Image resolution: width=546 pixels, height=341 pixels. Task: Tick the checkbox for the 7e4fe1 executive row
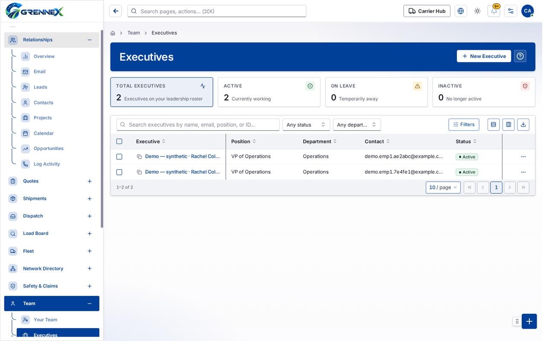(119, 172)
